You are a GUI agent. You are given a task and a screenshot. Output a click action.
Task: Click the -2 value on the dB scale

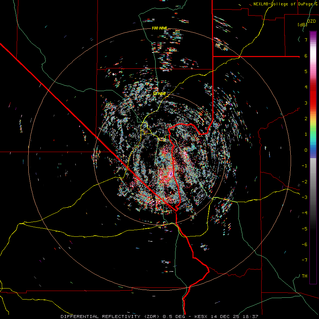(304, 182)
